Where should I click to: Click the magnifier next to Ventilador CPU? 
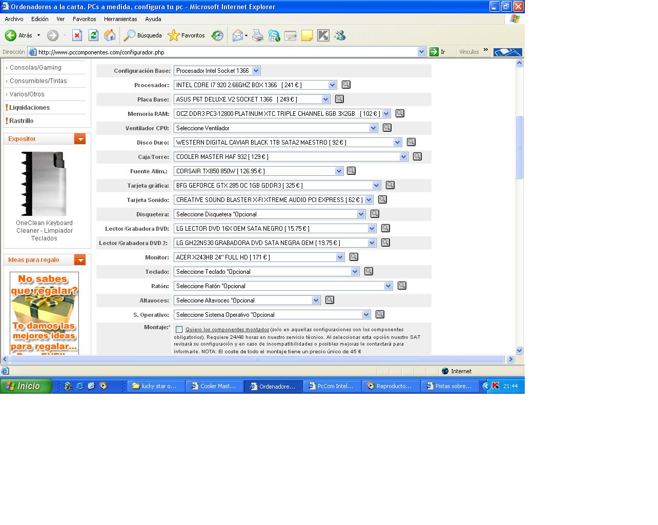(387, 128)
